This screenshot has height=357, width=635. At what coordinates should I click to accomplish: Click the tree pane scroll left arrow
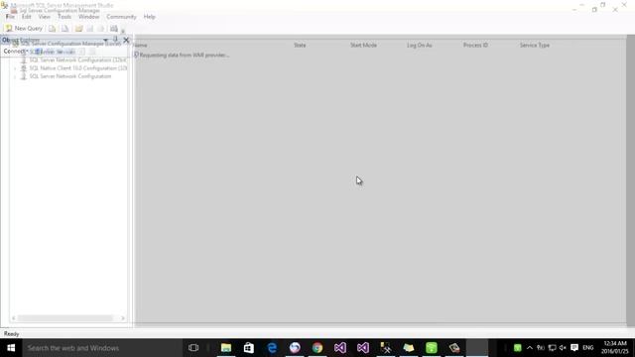tap(13, 318)
